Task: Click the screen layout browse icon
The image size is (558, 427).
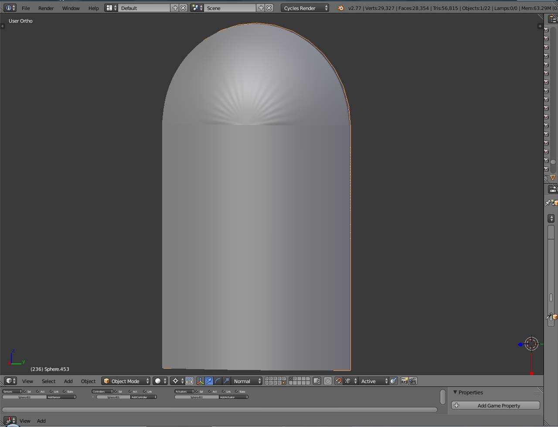Action: pos(111,8)
